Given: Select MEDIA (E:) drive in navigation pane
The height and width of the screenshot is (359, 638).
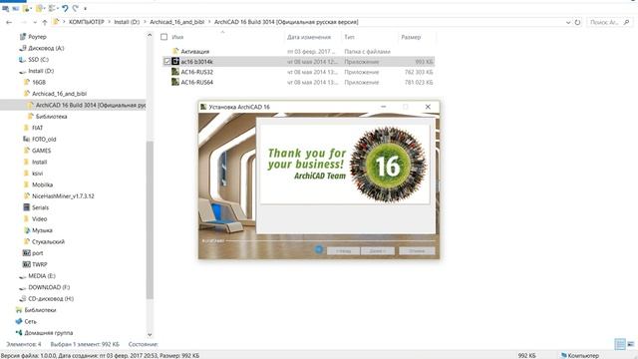Looking at the screenshot, I should click(42, 276).
